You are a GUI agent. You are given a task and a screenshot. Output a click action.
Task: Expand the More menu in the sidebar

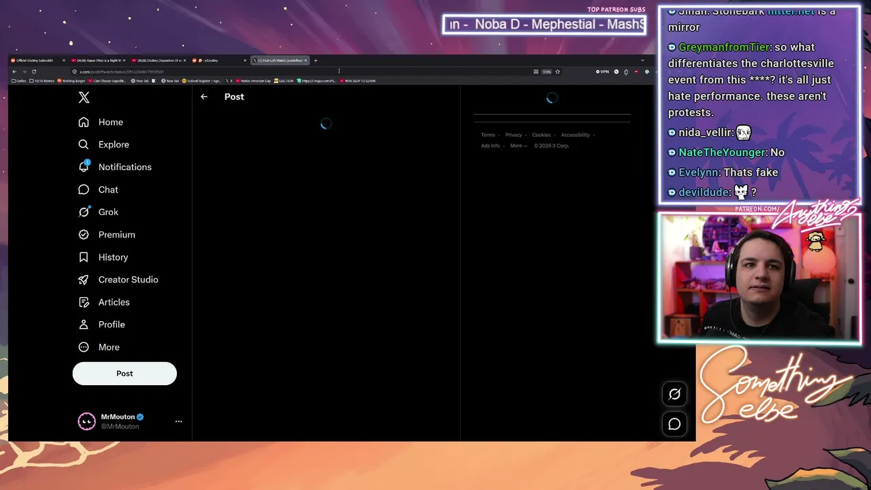pos(99,347)
